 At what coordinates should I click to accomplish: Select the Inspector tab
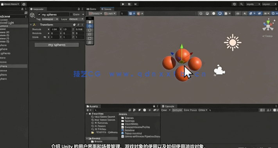pyautogui.click(x=38, y=9)
